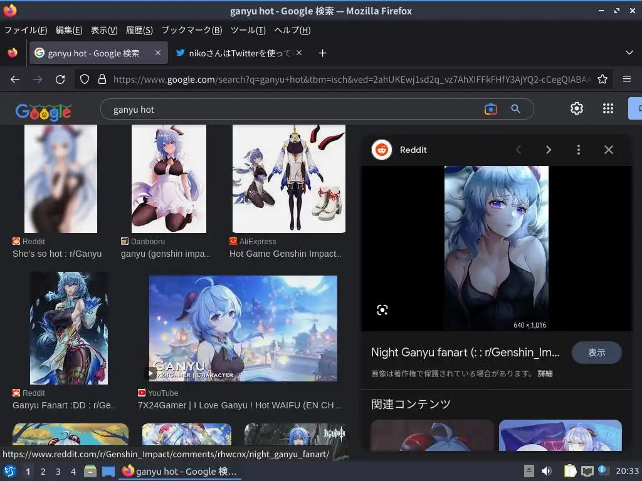
Task: Select the Danbooru maid outfit thumbnail
Action: 169,178
